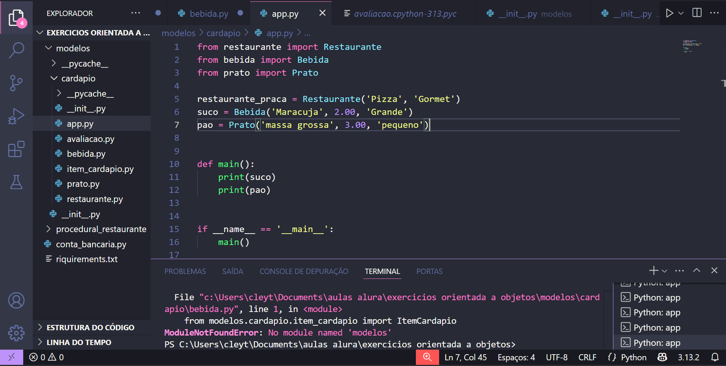Open Run and Debug view
726x366 pixels.
coord(16,116)
